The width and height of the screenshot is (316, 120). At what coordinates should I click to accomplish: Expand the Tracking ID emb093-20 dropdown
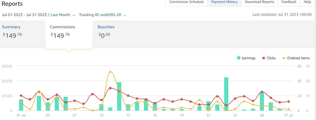tap(102, 15)
